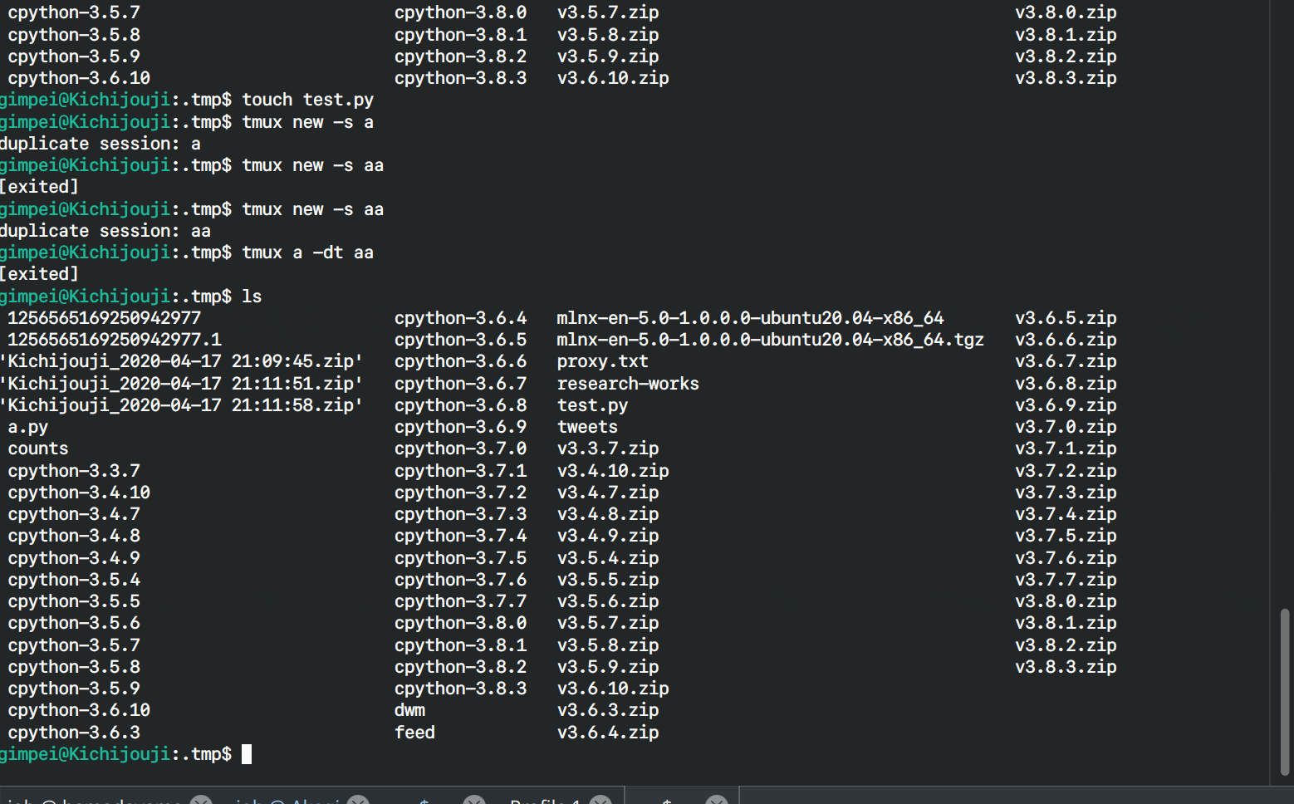The image size is (1294, 804).
Task: Click the cpython-3.7.7 entry
Action: pos(461,601)
